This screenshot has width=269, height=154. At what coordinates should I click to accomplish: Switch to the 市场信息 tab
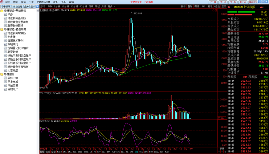coord(17,6)
